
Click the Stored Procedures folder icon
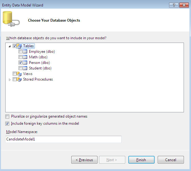tap(19, 79)
